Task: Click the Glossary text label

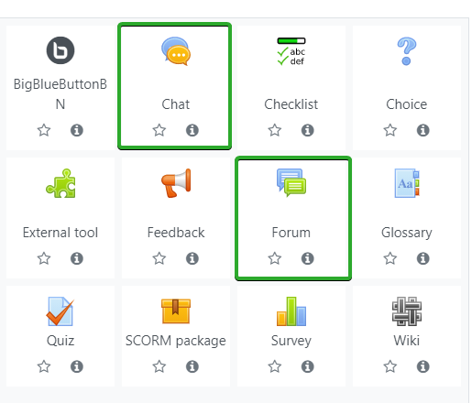Action: pos(407,233)
